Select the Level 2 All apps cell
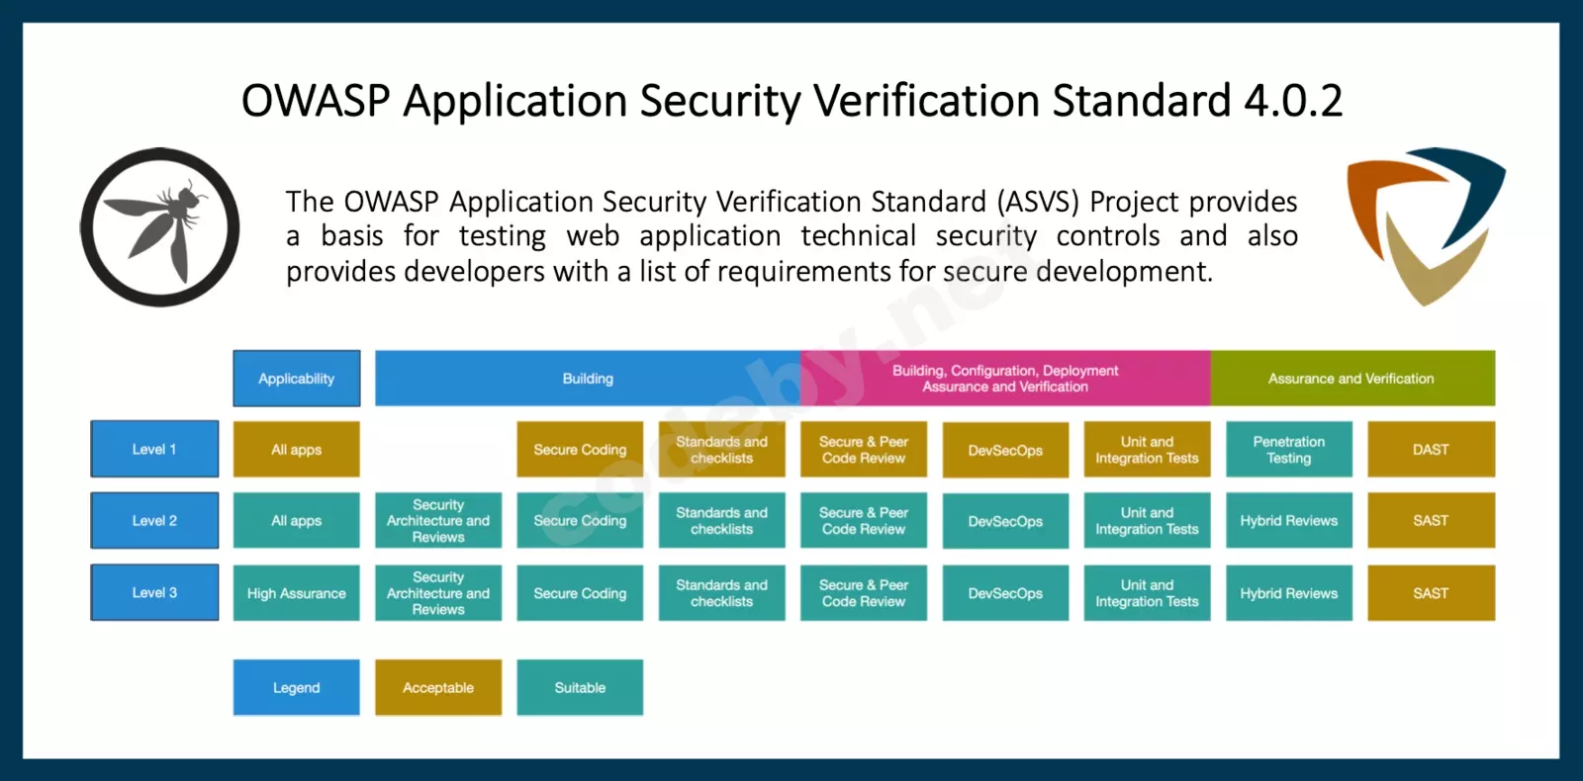Screen dimensions: 1583x781 297,521
